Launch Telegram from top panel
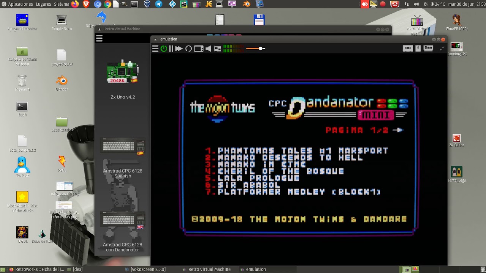Screen dimensions: 486x273 pos(159,4)
